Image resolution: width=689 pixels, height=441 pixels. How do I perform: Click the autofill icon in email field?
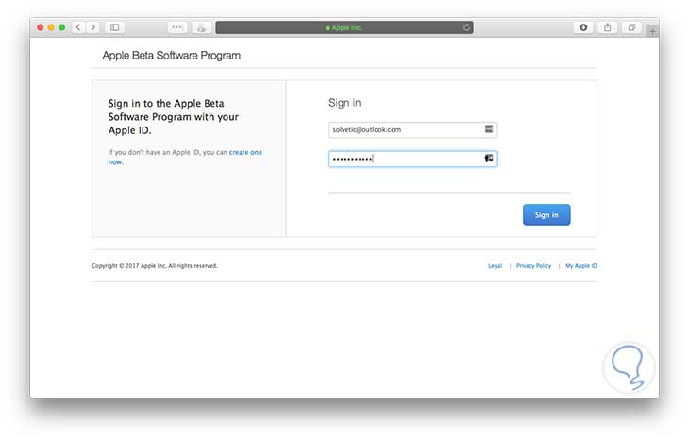pos(489,128)
